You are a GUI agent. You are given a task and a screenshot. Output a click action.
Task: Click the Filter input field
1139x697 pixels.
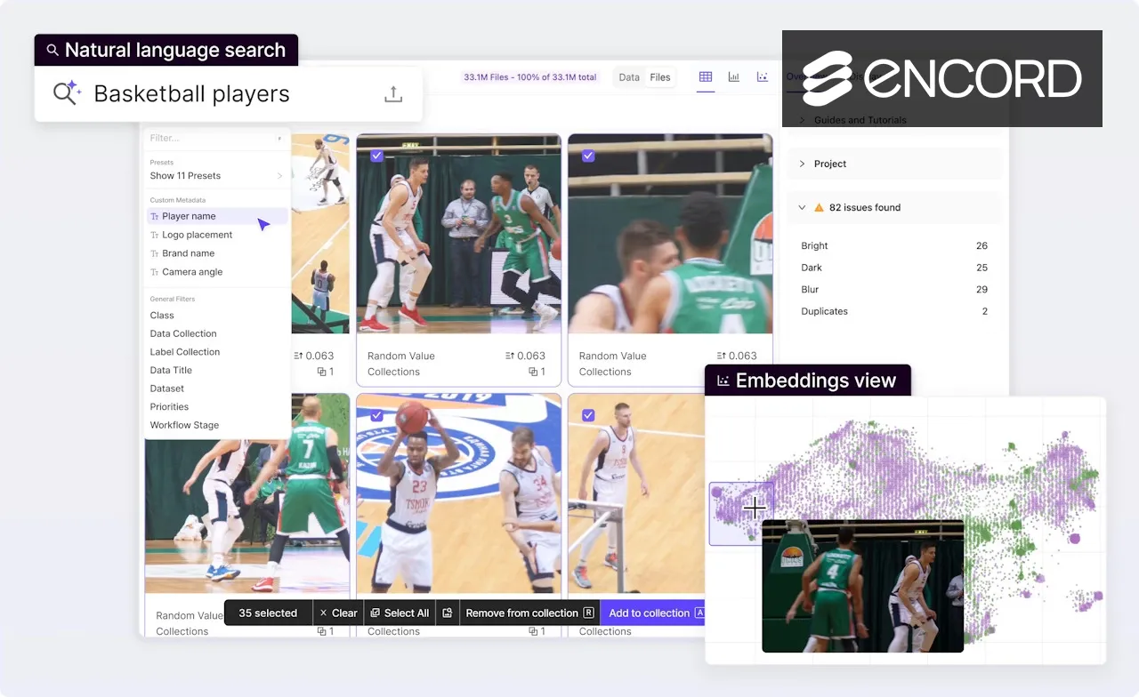click(x=212, y=138)
